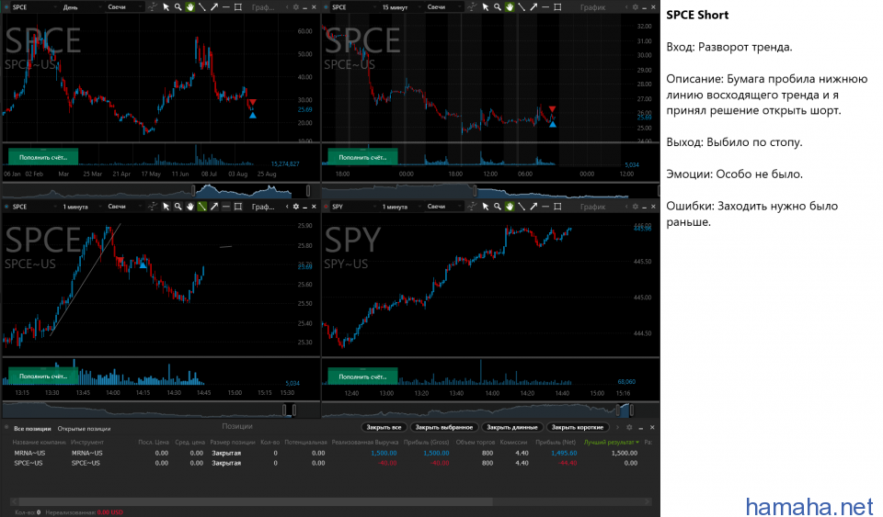Select horizontal line tool in SPCE daily chart

coord(226,6)
